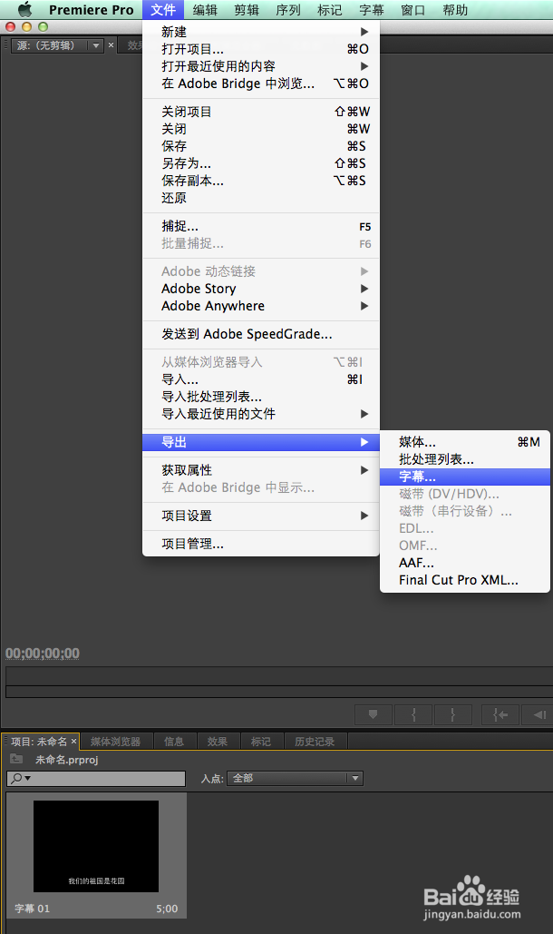The image size is (553, 934).
Task: Expand the Adobe Story submenu
Action: pyautogui.click(x=261, y=289)
